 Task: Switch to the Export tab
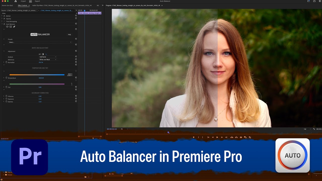pos(37,1)
